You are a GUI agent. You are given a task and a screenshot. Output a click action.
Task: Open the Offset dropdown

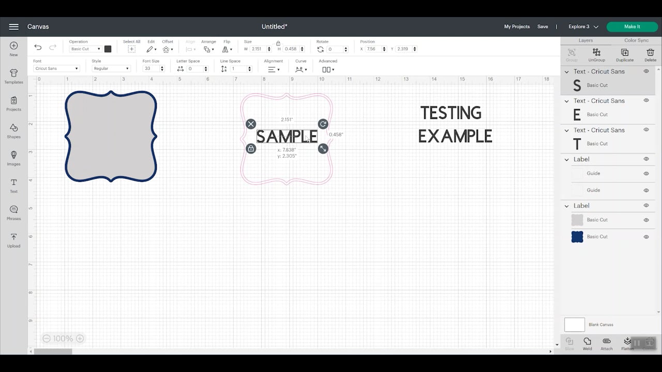point(168,49)
